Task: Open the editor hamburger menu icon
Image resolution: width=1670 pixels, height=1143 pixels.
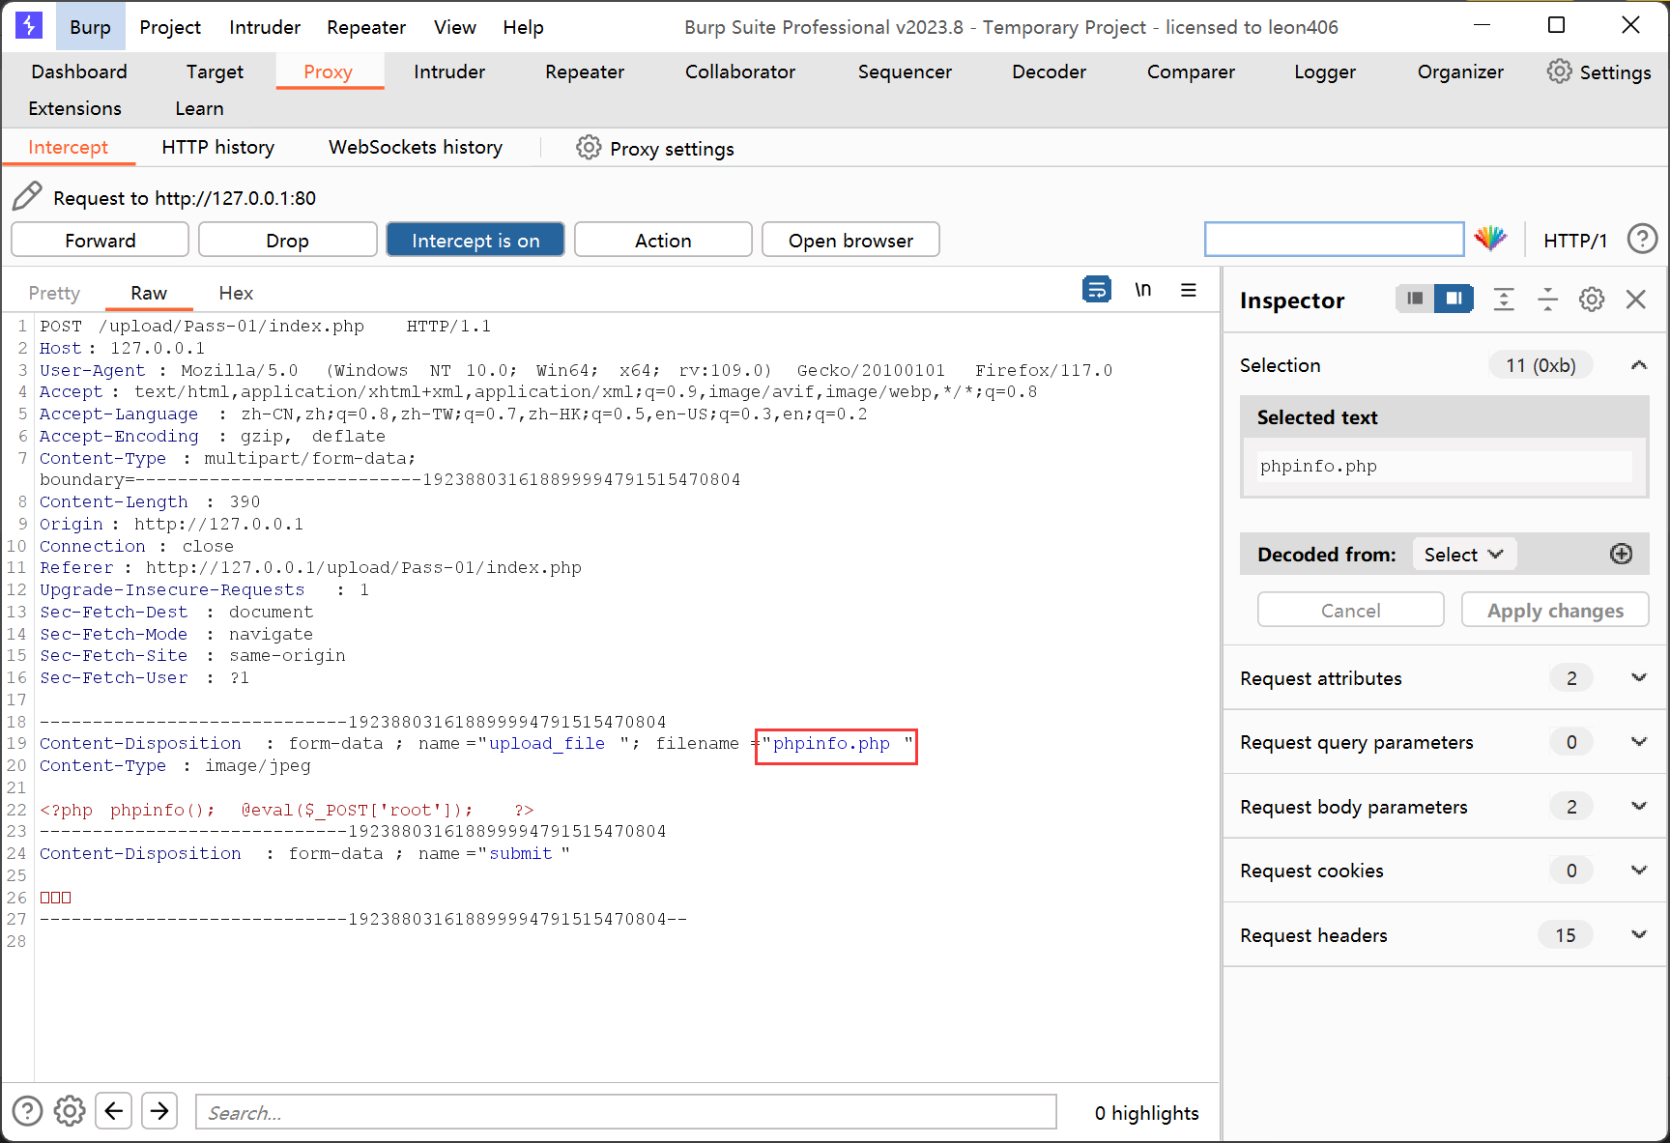Action: pyautogui.click(x=1188, y=290)
